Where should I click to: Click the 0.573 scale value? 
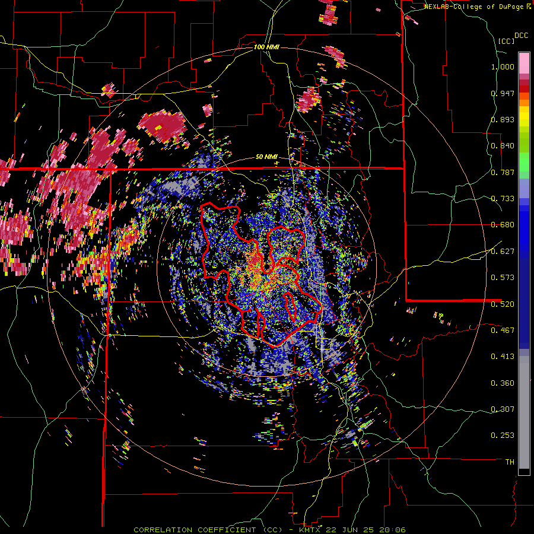pyautogui.click(x=503, y=278)
